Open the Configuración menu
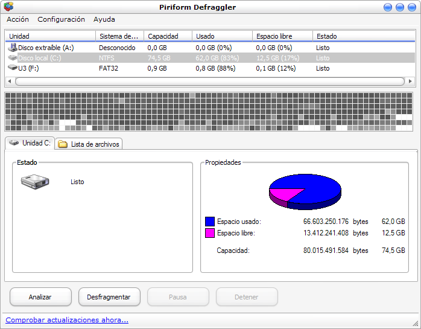421x329 pixels. pos(61,19)
